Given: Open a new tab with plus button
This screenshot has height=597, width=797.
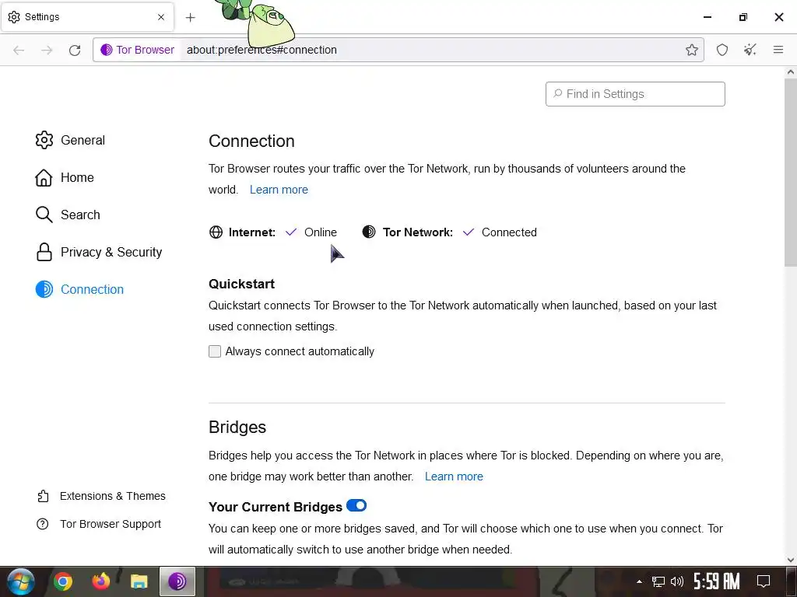Looking at the screenshot, I should click(x=190, y=18).
